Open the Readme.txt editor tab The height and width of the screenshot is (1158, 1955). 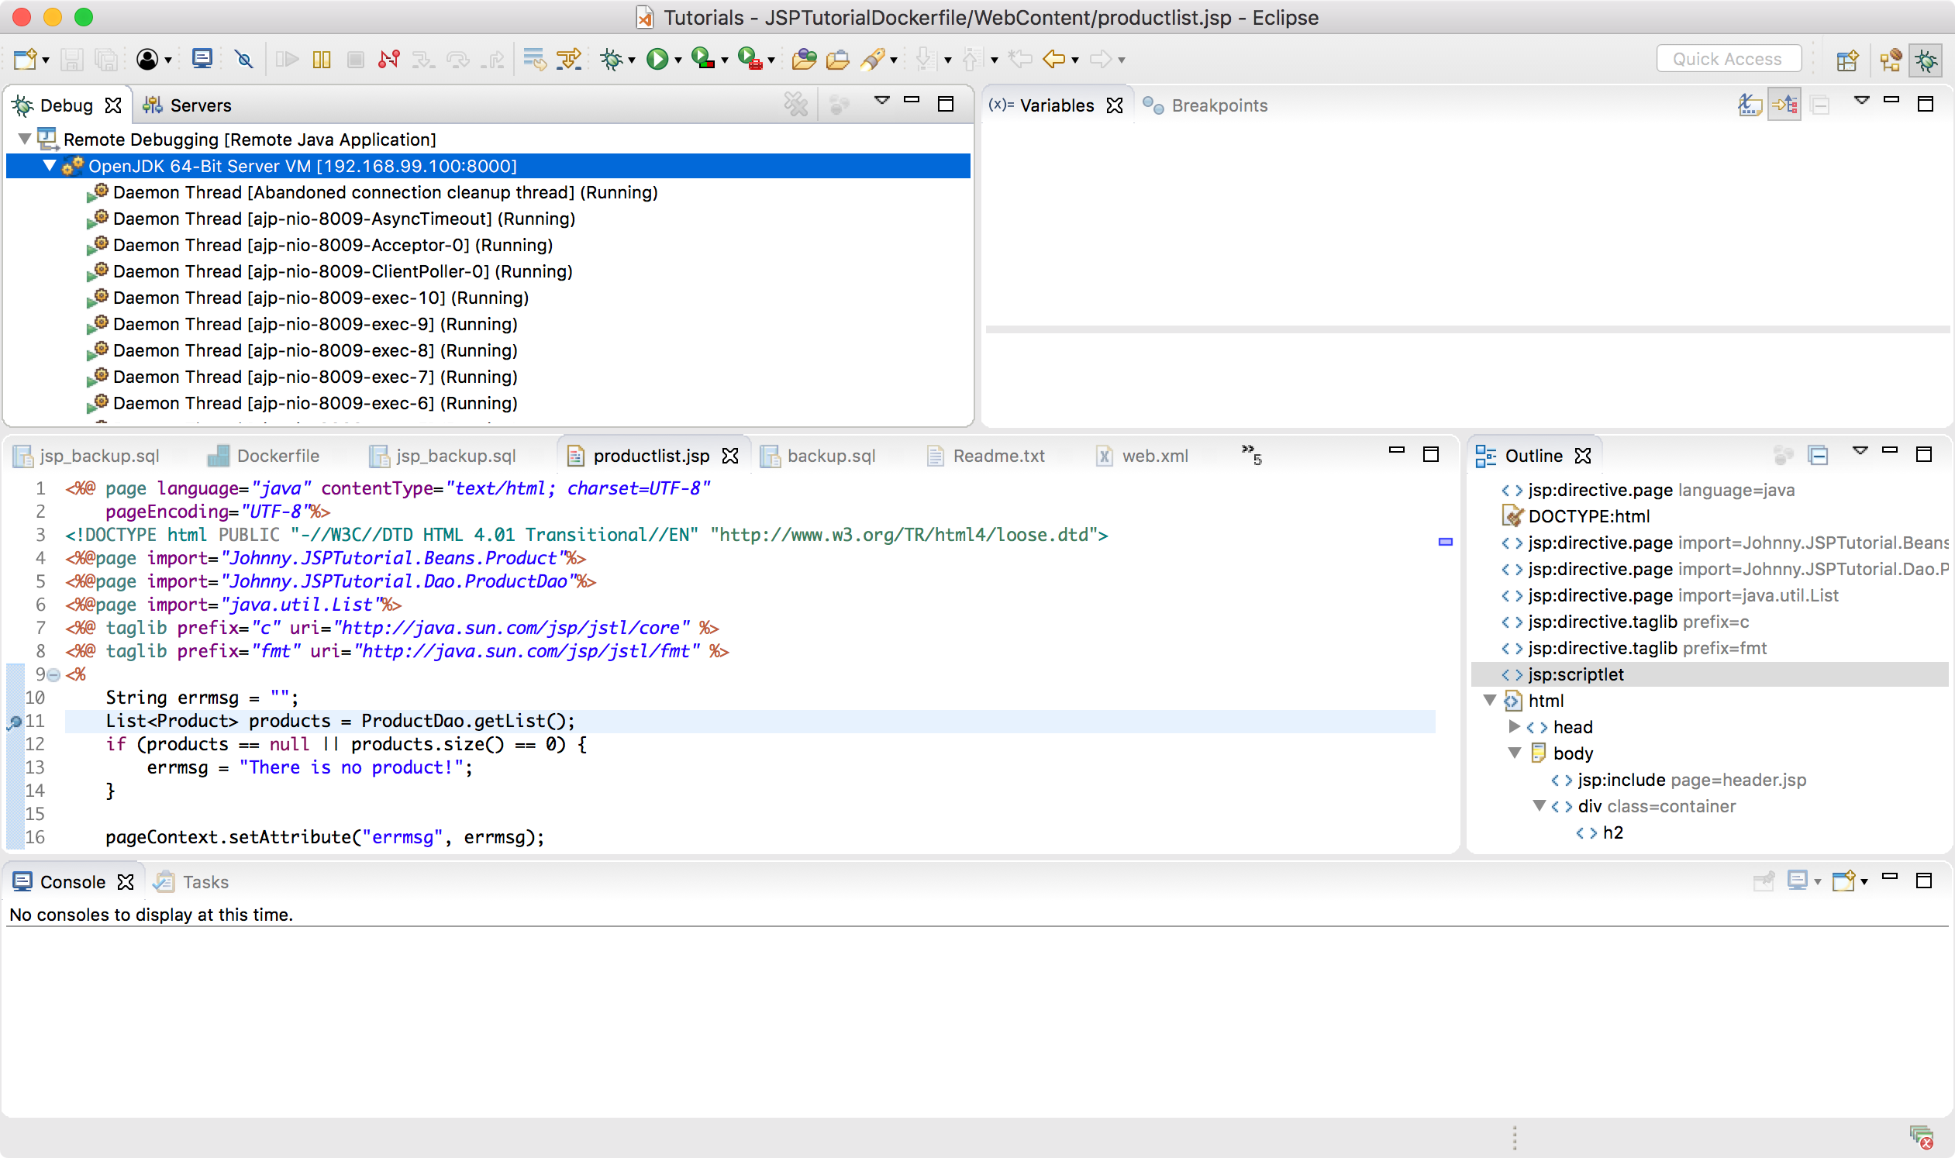pyautogui.click(x=986, y=456)
